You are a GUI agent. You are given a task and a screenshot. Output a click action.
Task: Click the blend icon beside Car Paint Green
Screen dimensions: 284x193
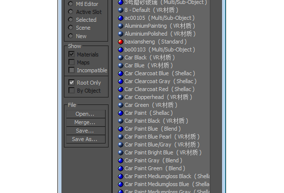click(120, 169)
